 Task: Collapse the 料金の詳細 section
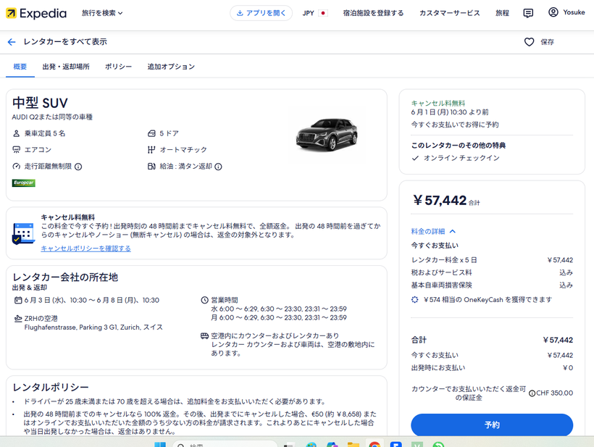pos(433,231)
